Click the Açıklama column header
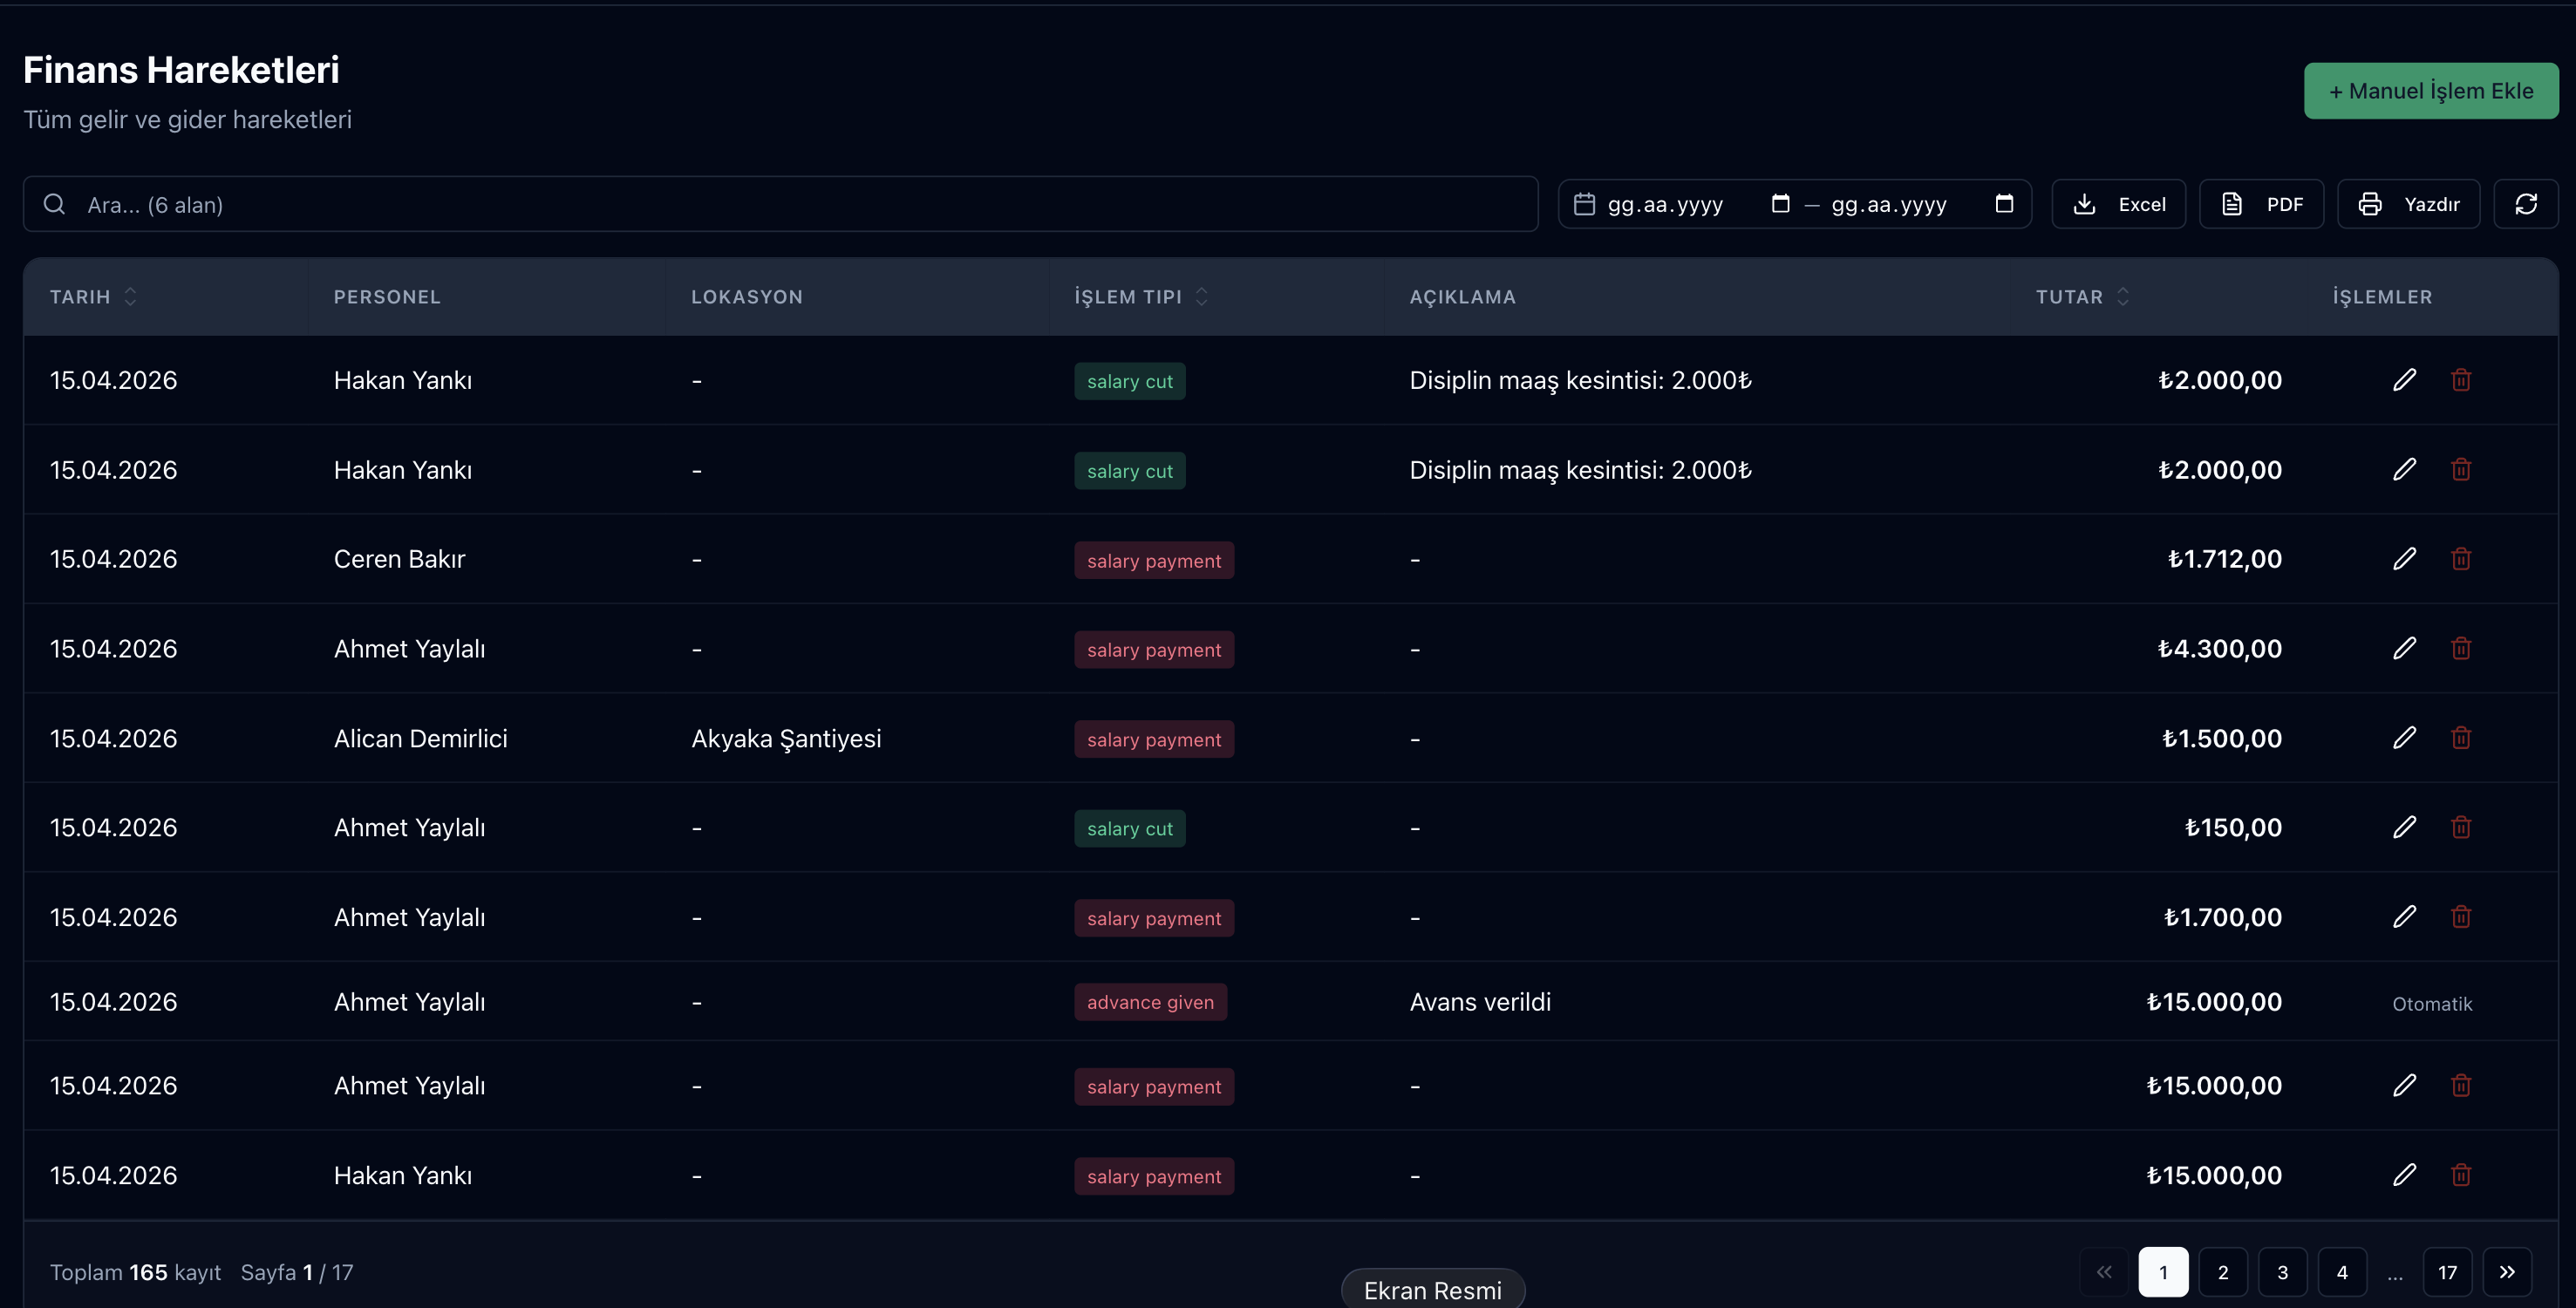 pos(1462,297)
